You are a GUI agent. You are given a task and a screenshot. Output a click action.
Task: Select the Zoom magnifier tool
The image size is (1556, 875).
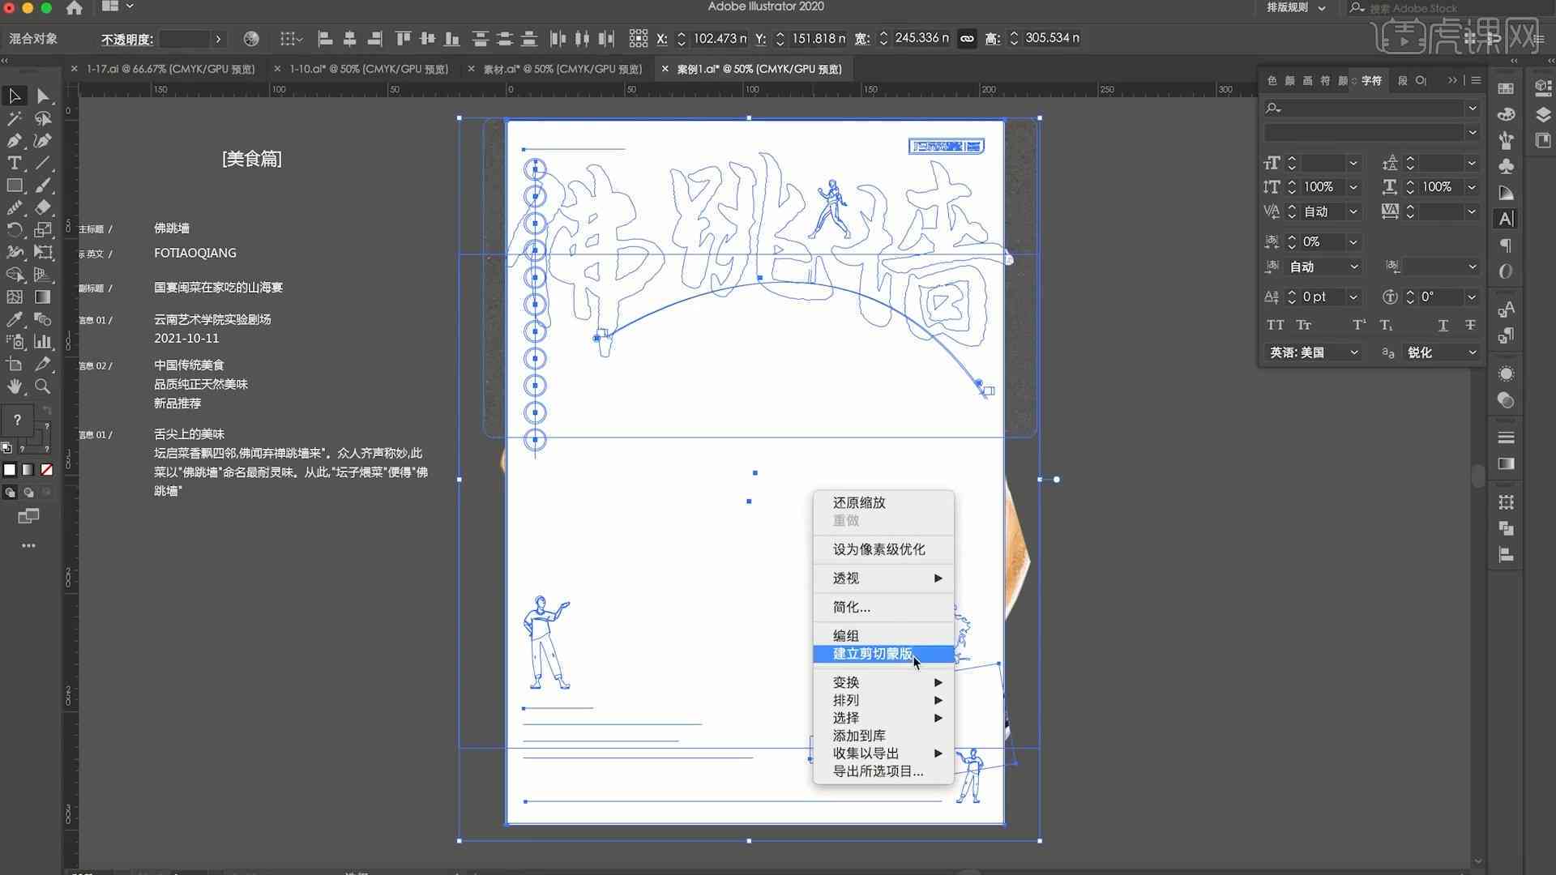[43, 386]
